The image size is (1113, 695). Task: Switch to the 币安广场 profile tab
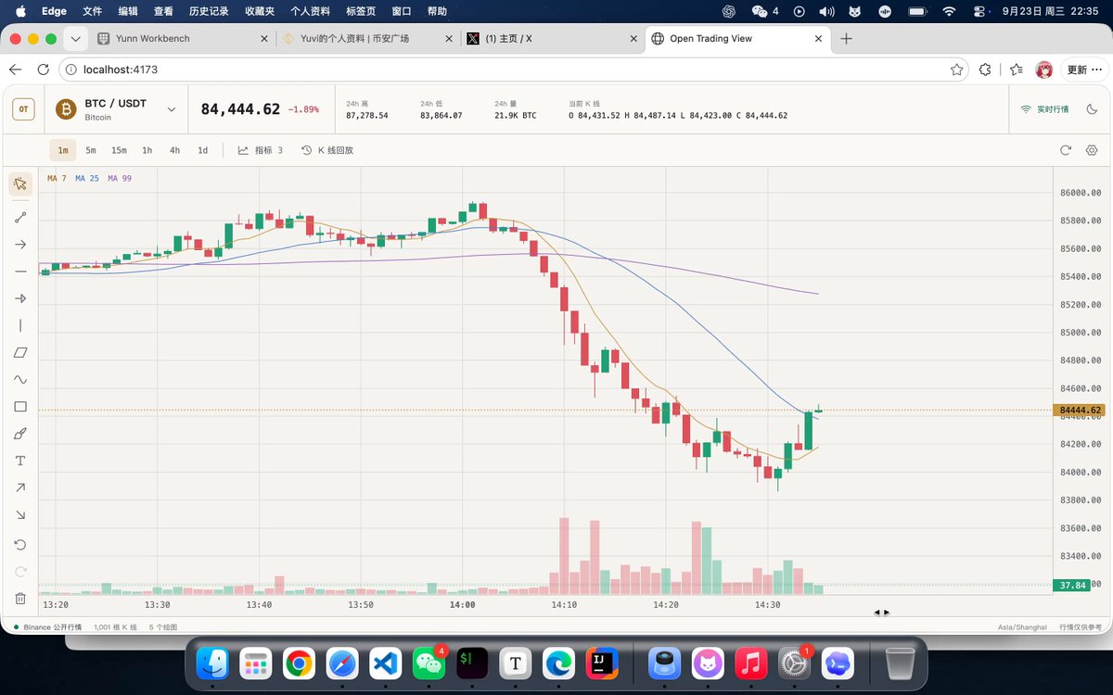coord(367,39)
